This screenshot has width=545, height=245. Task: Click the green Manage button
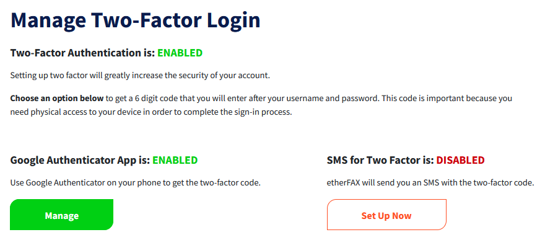click(x=61, y=215)
